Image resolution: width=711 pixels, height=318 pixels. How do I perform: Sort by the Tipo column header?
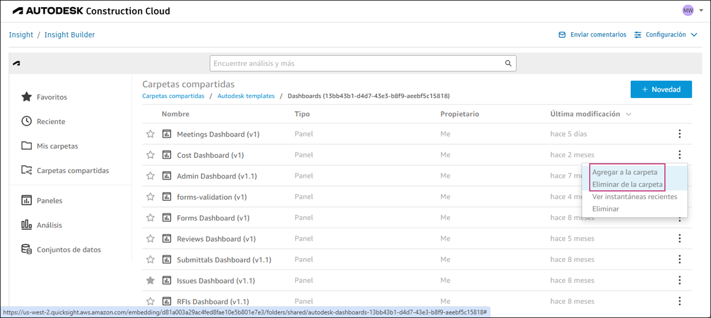point(302,114)
